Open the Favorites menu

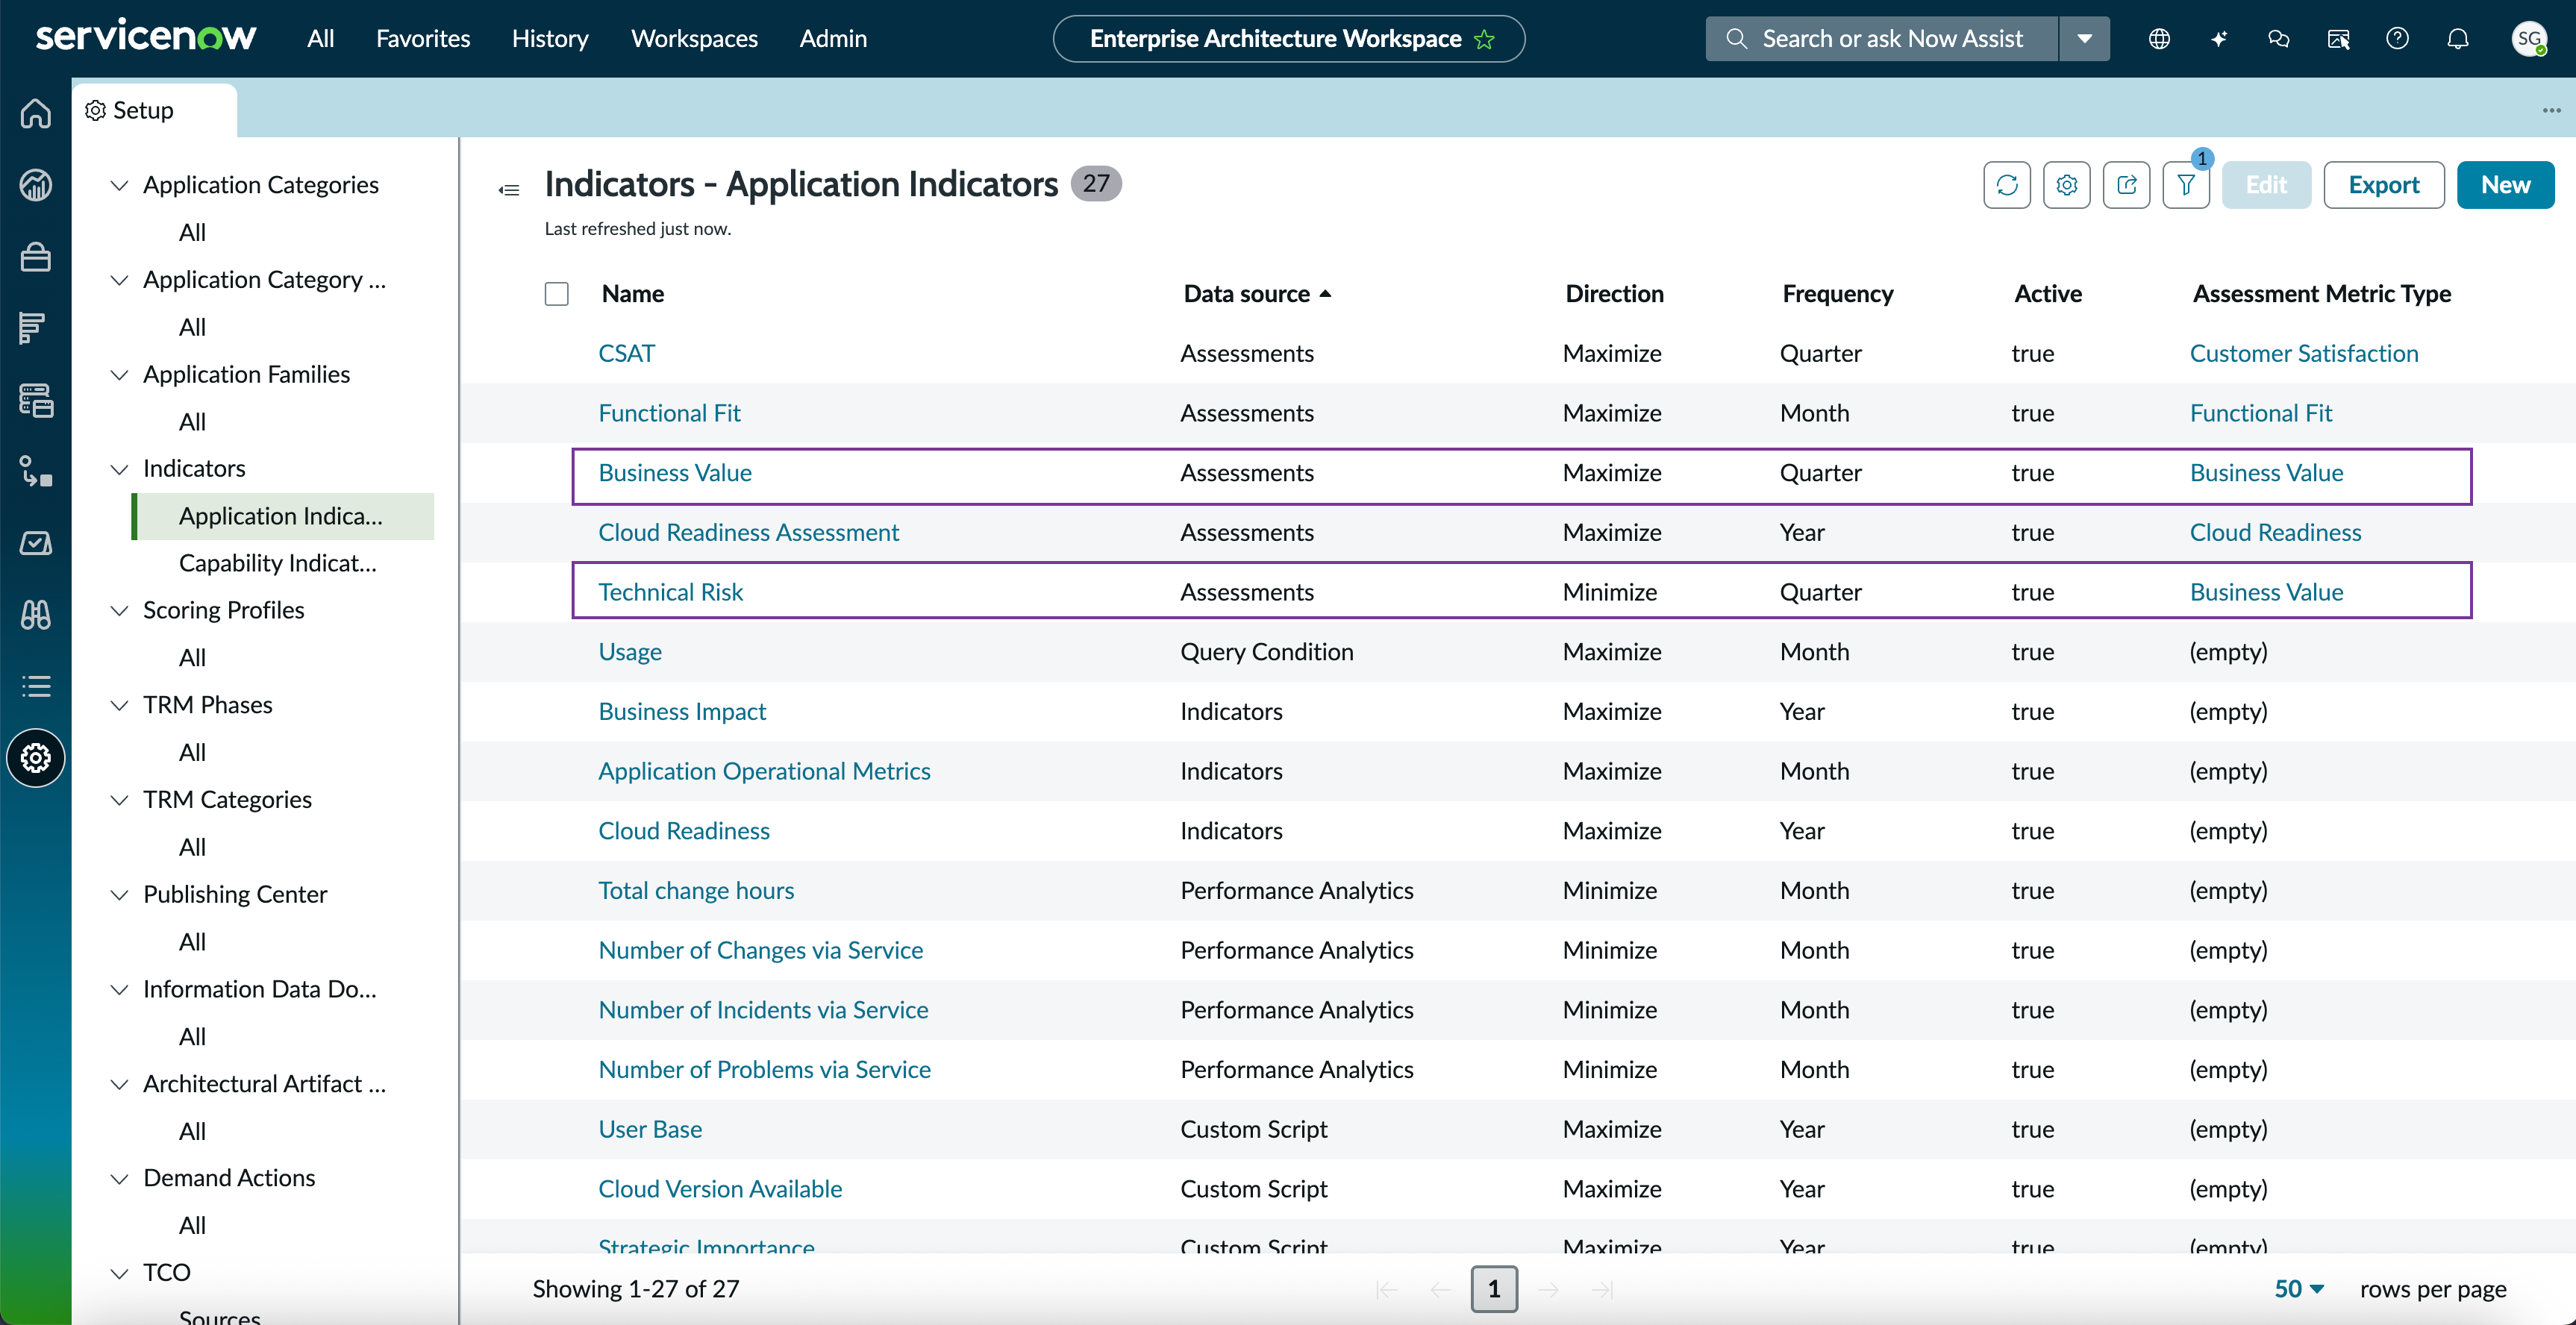(x=423, y=39)
